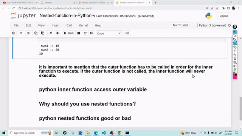Open the Windows Start menu
Screen dimensions: 242x136
coord(4,133)
